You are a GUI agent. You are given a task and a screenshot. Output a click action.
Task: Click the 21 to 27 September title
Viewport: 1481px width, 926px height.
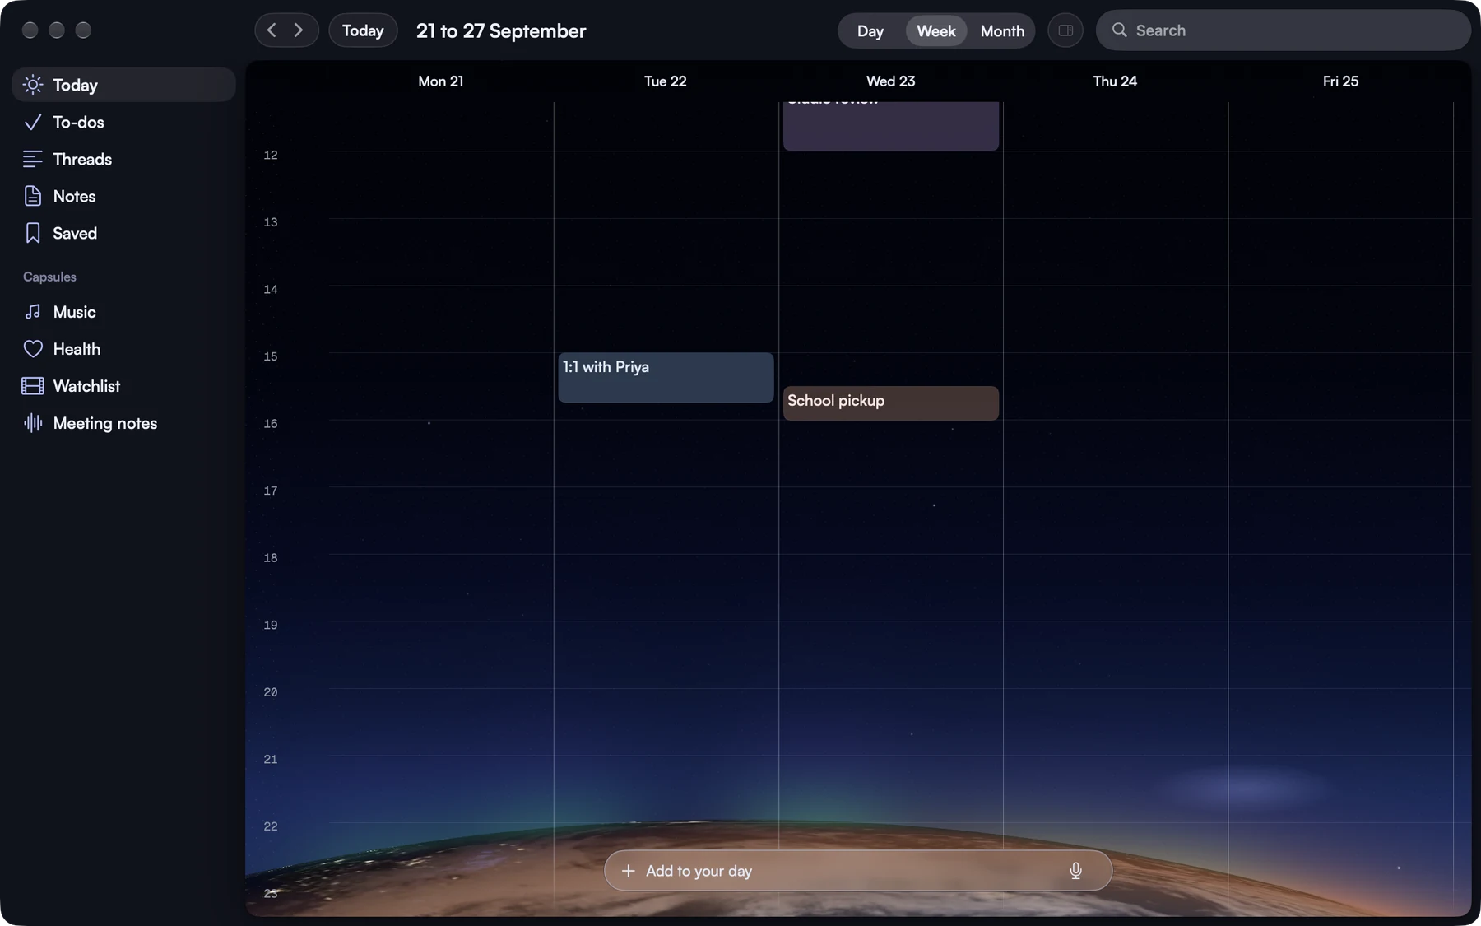(501, 31)
